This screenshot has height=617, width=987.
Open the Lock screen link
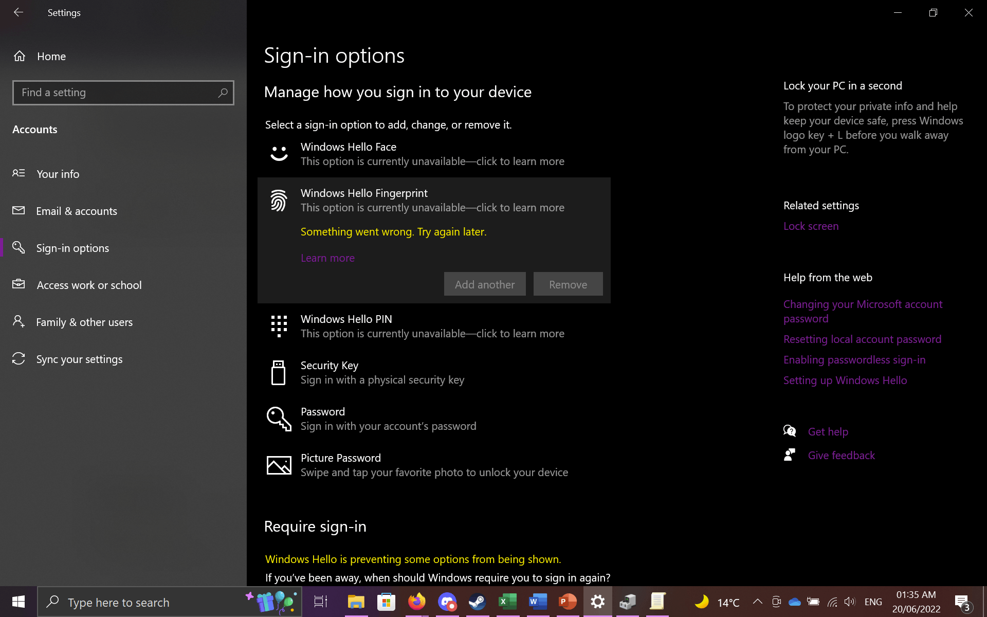coord(811,226)
